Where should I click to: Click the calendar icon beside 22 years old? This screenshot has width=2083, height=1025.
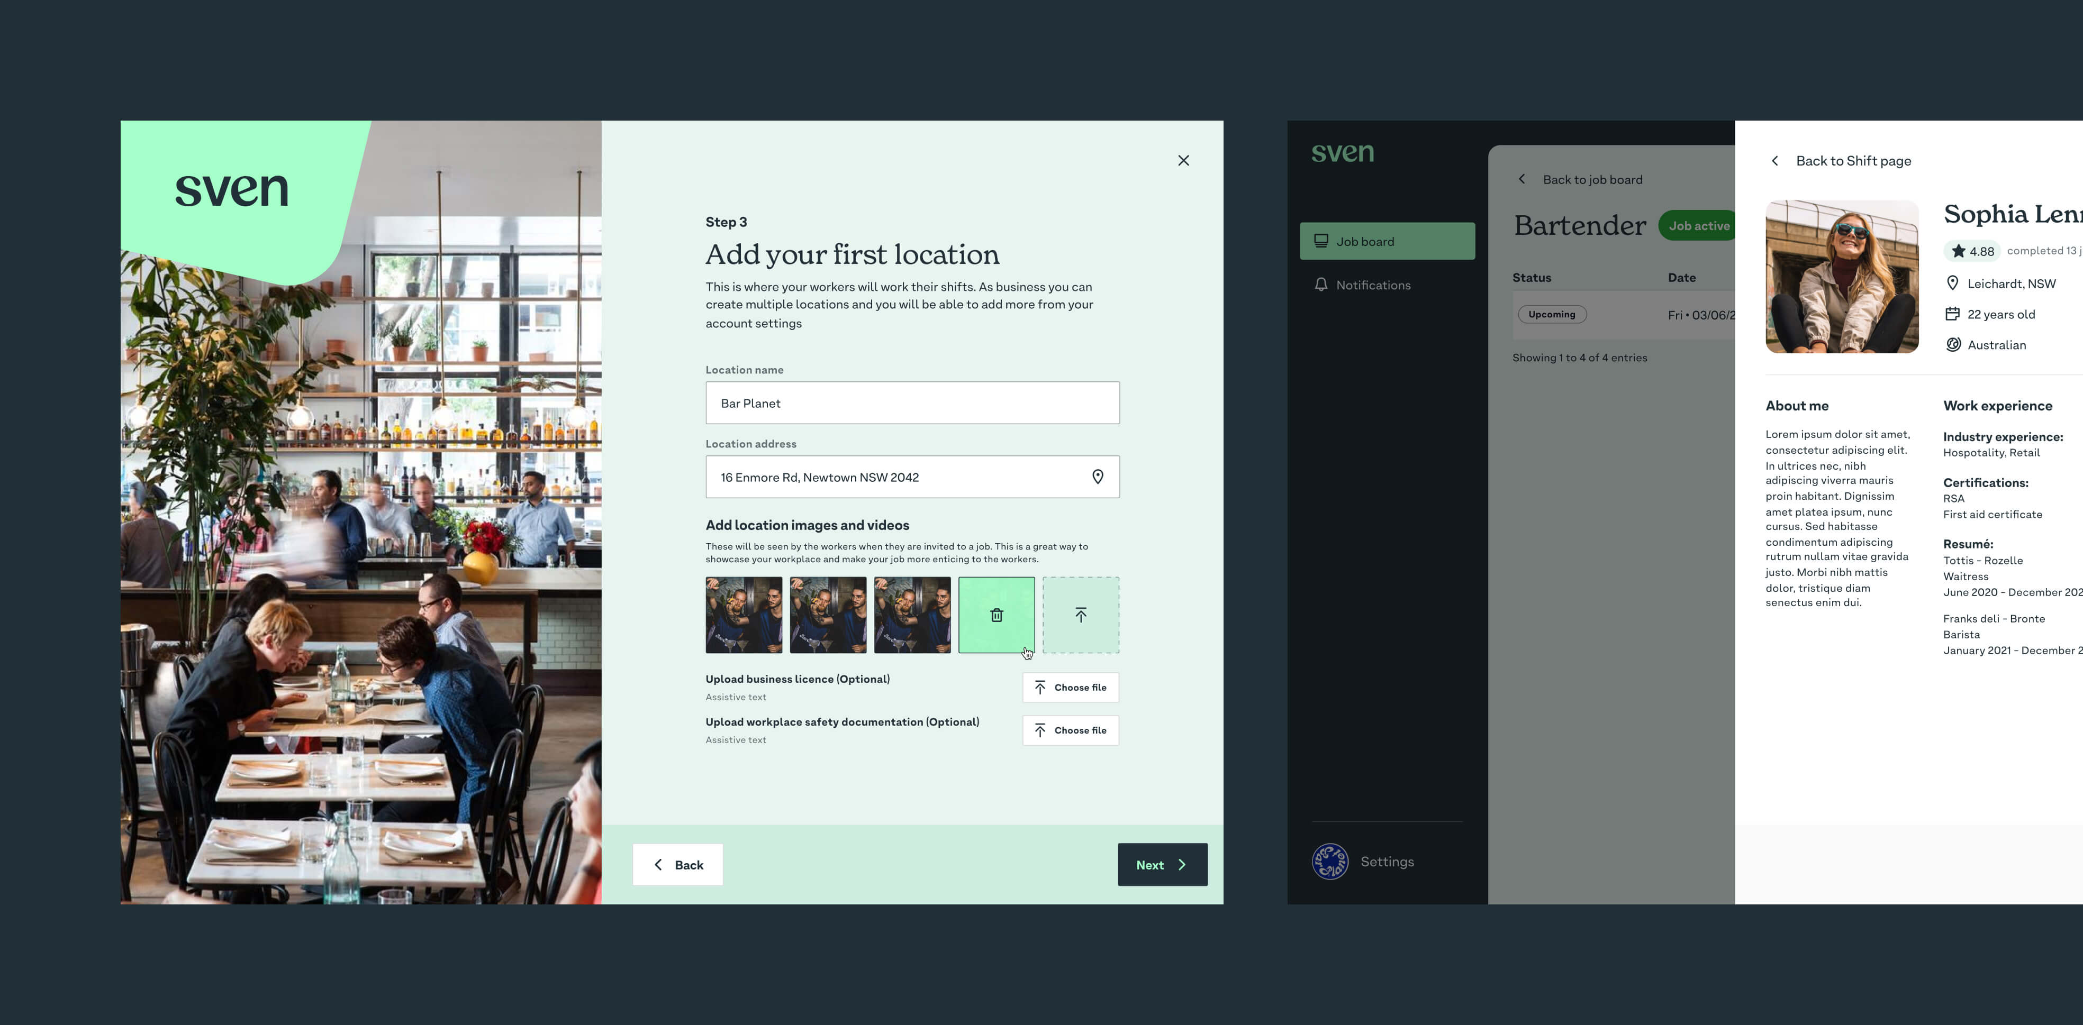pyautogui.click(x=1952, y=314)
